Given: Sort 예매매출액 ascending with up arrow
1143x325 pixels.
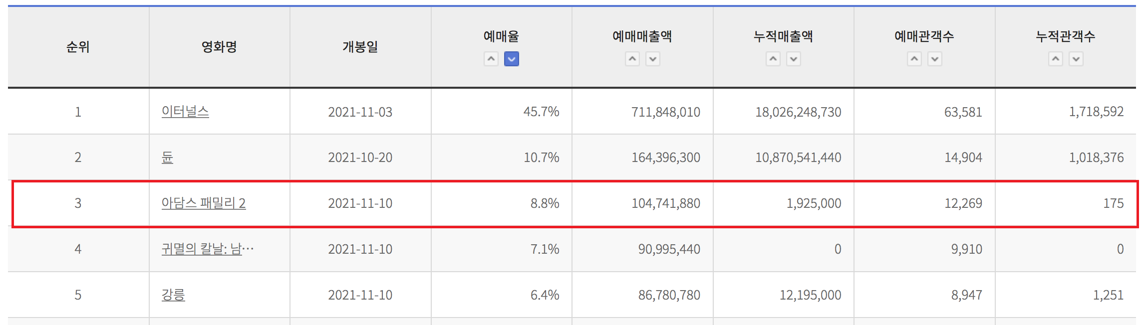Looking at the screenshot, I should click(x=632, y=59).
